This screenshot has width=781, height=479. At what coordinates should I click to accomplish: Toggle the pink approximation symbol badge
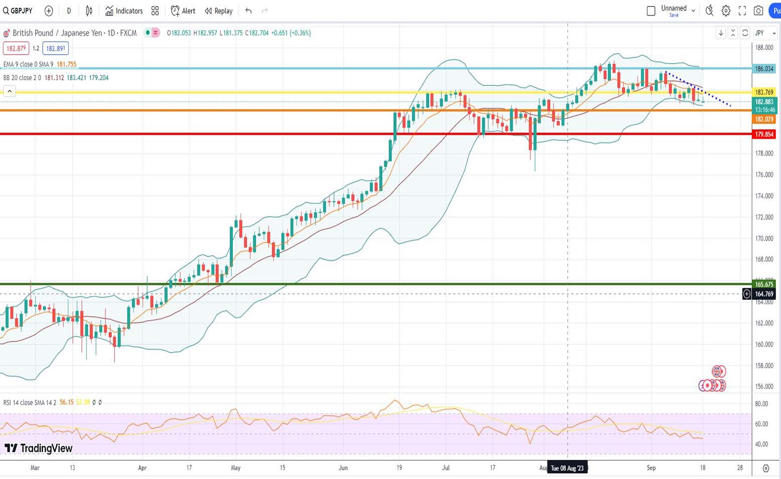(156, 33)
